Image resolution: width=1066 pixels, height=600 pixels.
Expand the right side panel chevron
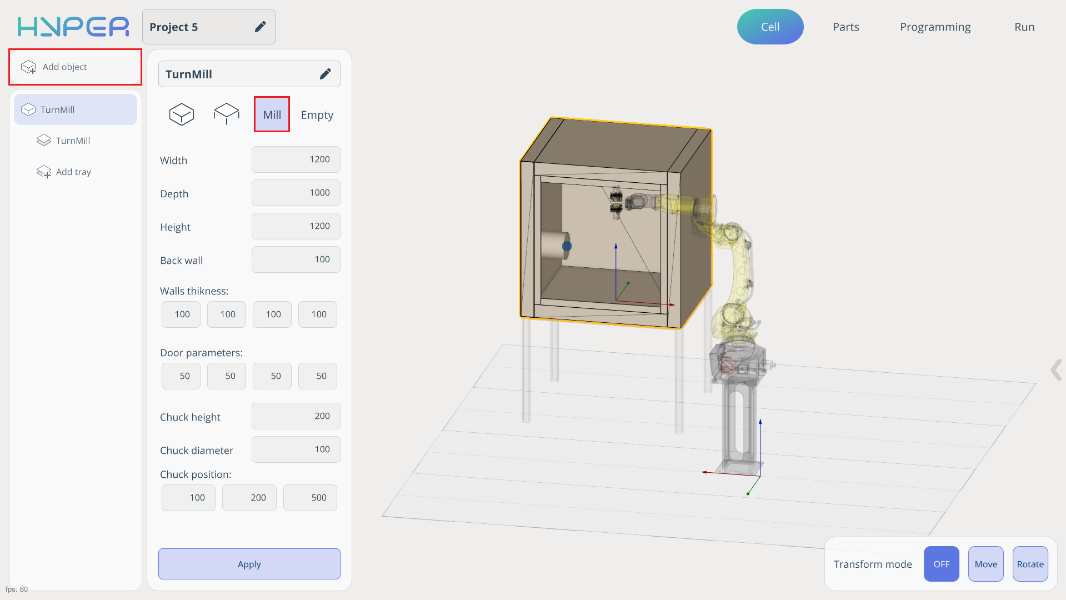coord(1056,370)
